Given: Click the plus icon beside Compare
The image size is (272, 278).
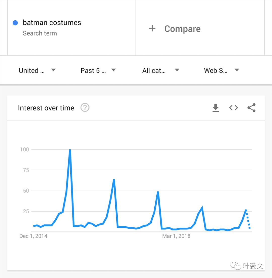Looking at the screenshot, I should (152, 28).
